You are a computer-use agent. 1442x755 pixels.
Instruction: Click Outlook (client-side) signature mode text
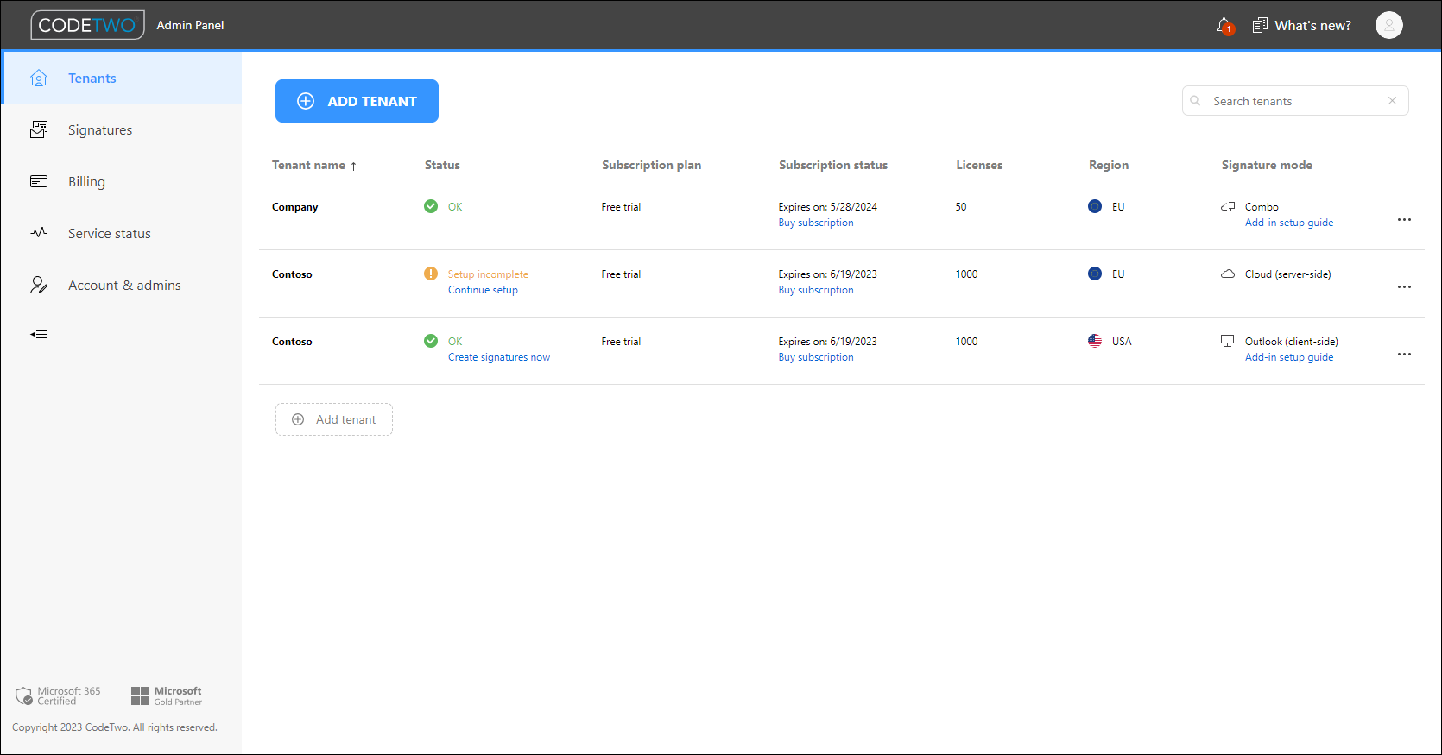click(x=1292, y=342)
